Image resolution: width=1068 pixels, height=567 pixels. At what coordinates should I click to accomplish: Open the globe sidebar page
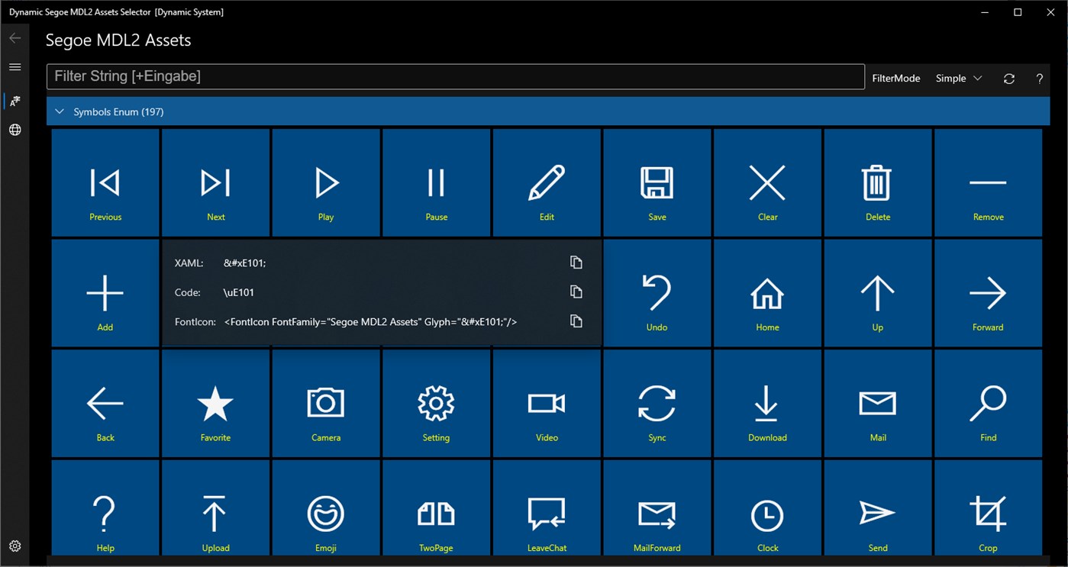[x=15, y=130]
